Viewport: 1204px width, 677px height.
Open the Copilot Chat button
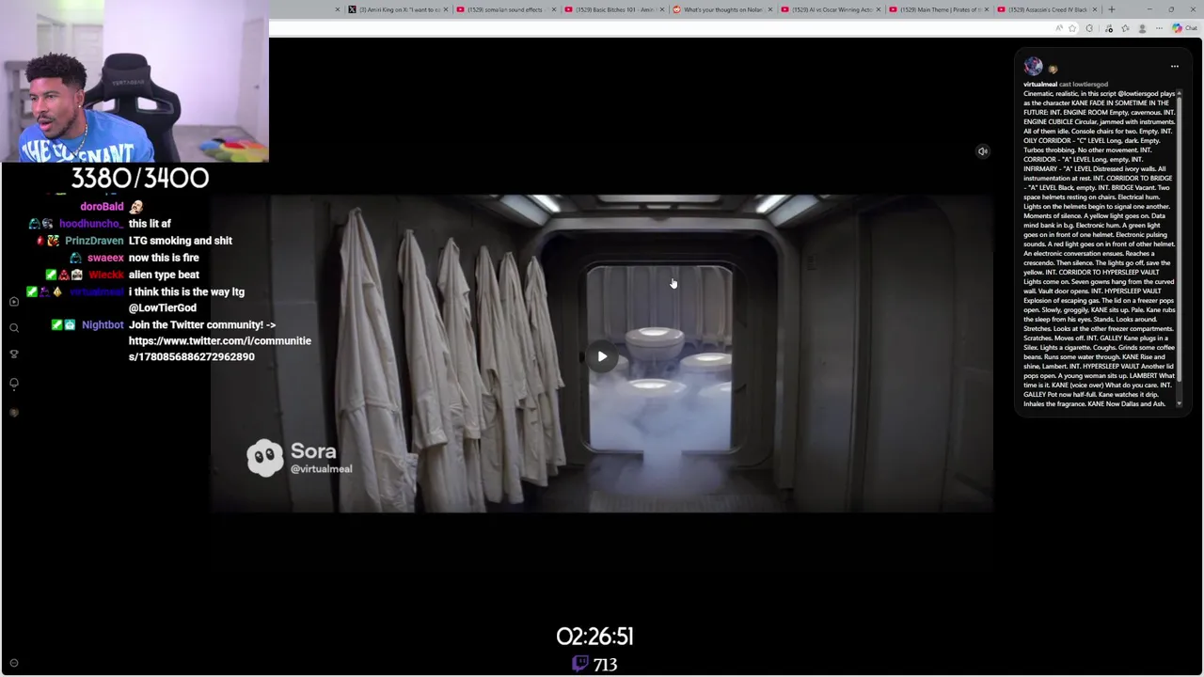point(1184,28)
